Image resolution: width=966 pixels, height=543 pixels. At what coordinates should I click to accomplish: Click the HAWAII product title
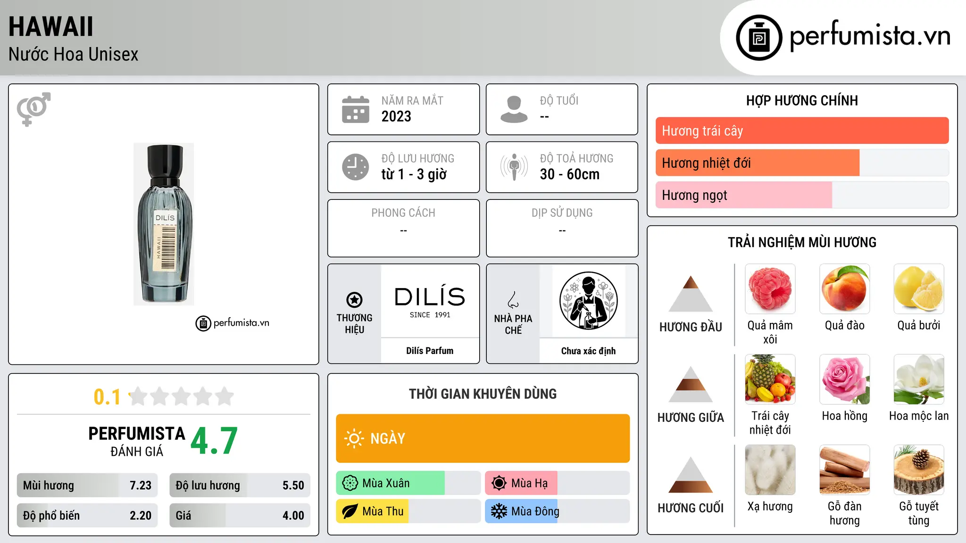coord(51,27)
